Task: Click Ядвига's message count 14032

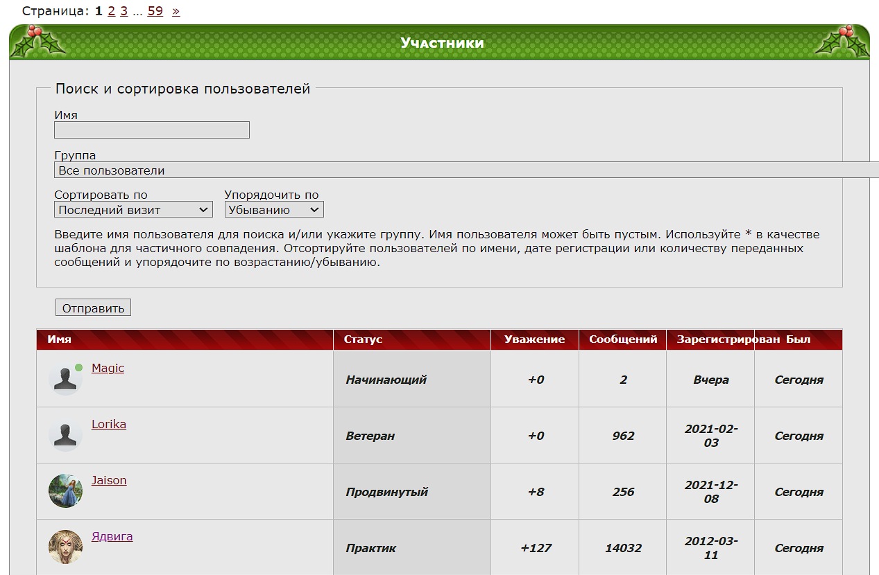Action: pyautogui.click(x=623, y=548)
